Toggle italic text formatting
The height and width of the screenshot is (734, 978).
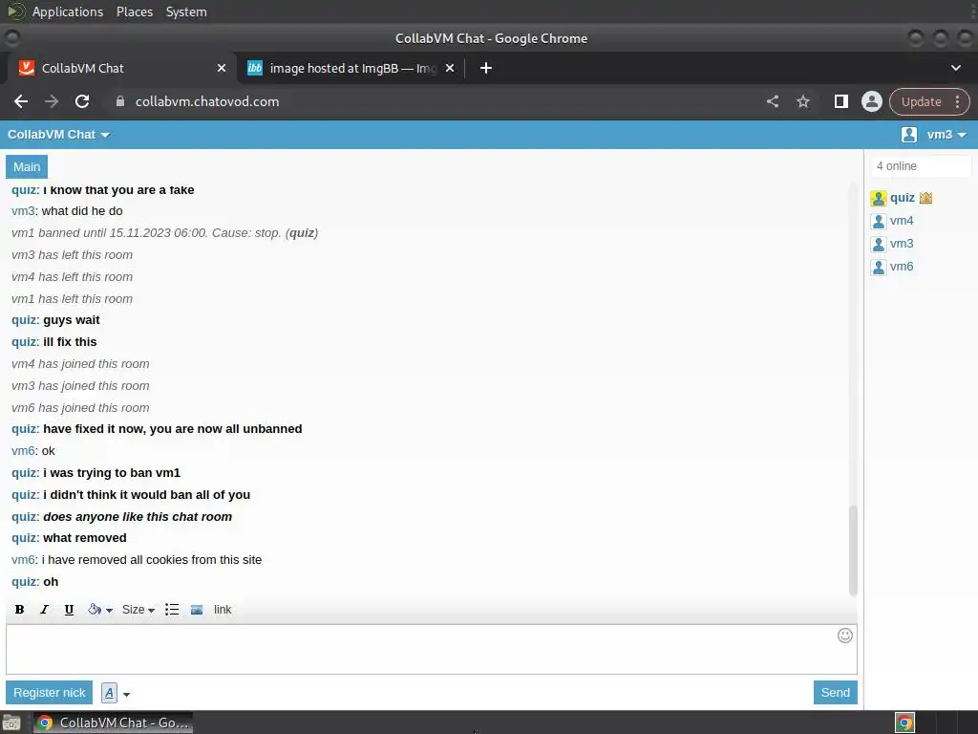44,610
